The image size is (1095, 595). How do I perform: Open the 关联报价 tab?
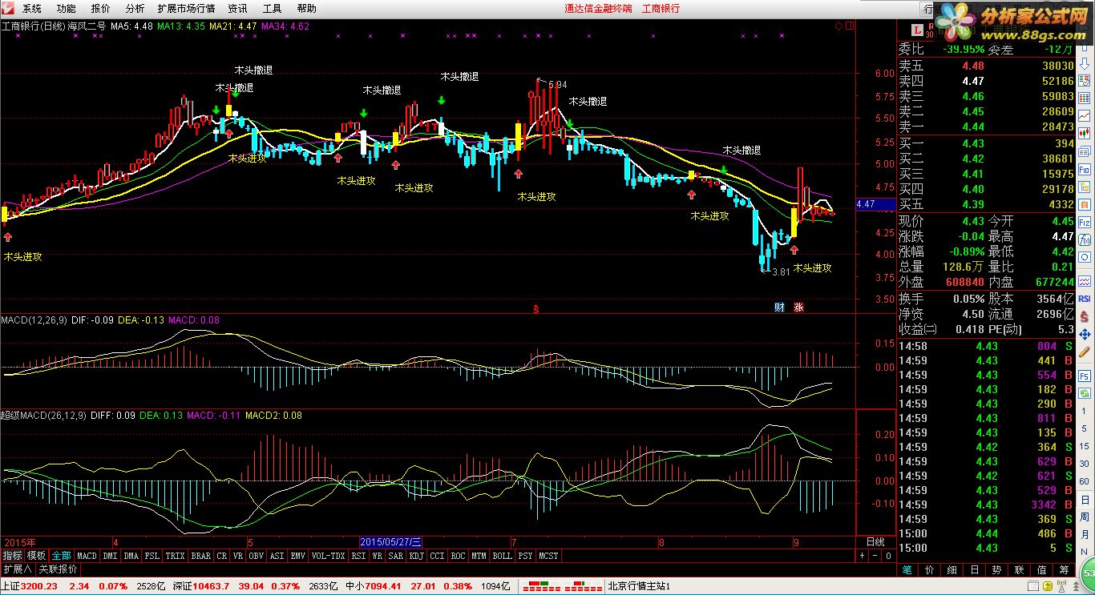[59, 569]
